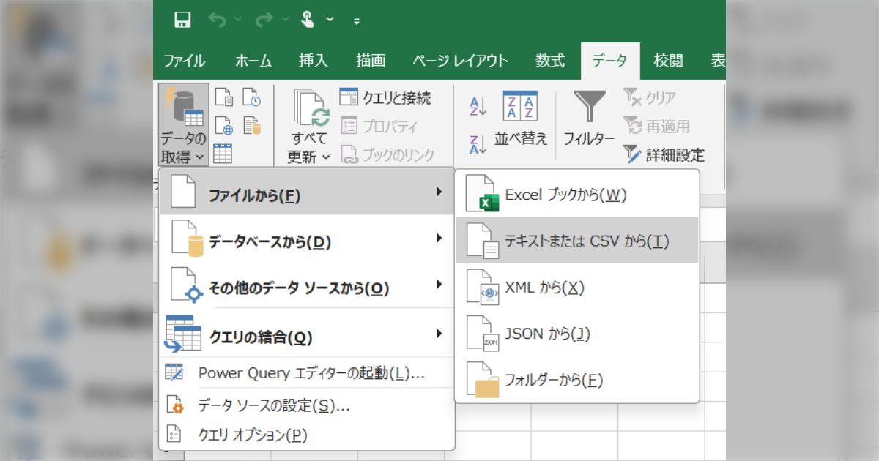
Task: Choose JSON から import option
Action: 549,334
